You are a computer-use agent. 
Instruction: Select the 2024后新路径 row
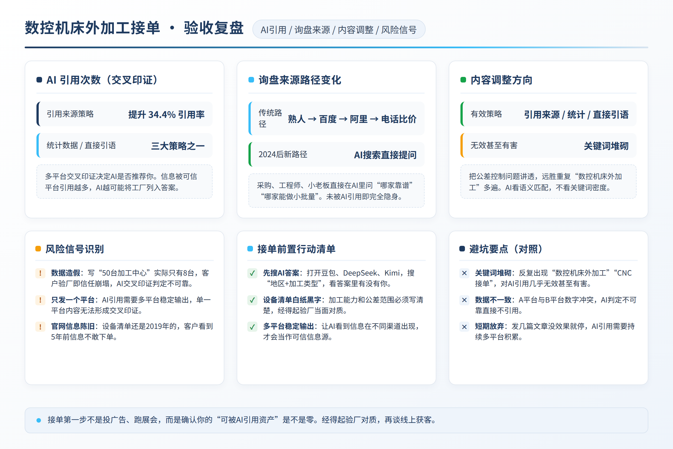[336, 154]
